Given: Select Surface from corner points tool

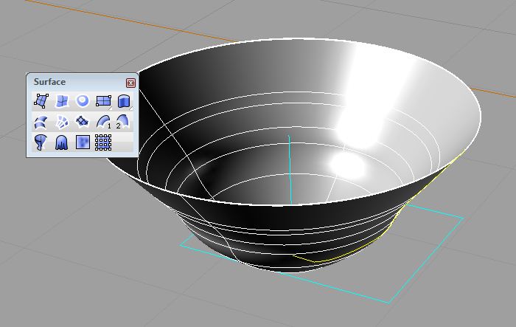Looking at the screenshot, I should pos(41,101).
